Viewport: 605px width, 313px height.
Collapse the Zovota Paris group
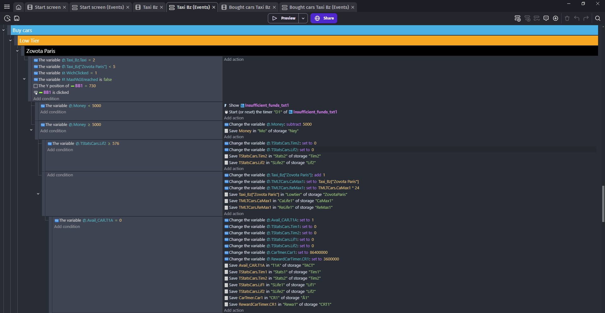click(17, 51)
